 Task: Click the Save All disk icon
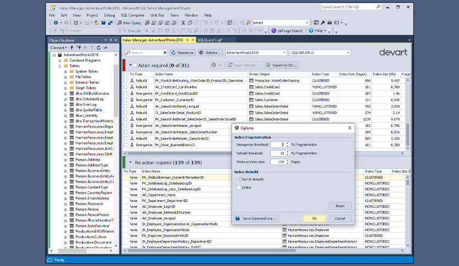click(x=110, y=23)
